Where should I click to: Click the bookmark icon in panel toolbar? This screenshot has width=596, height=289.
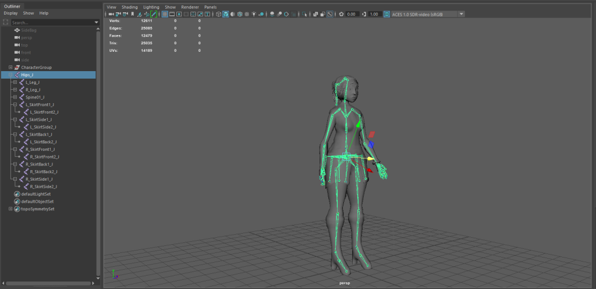pyautogui.click(x=132, y=14)
